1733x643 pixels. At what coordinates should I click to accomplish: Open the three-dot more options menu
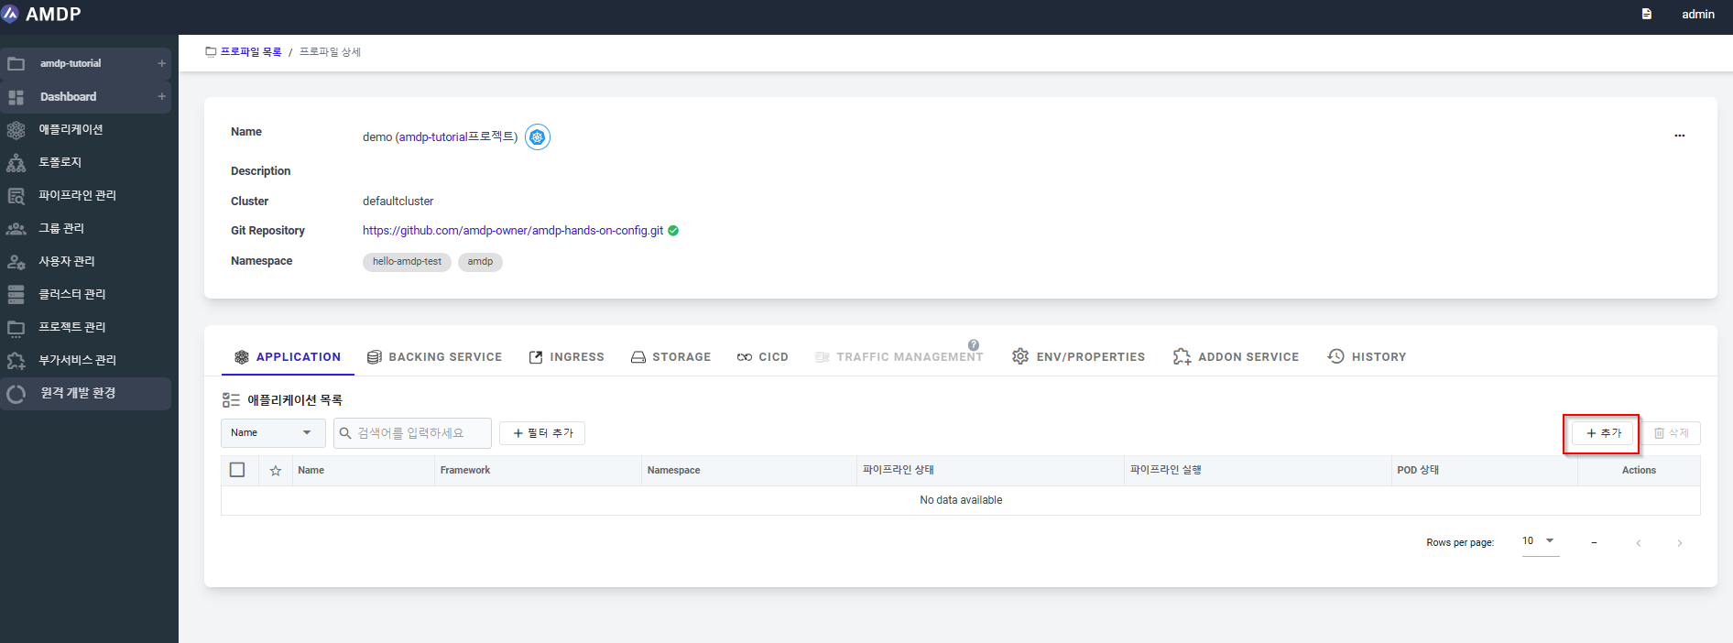click(1679, 136)
